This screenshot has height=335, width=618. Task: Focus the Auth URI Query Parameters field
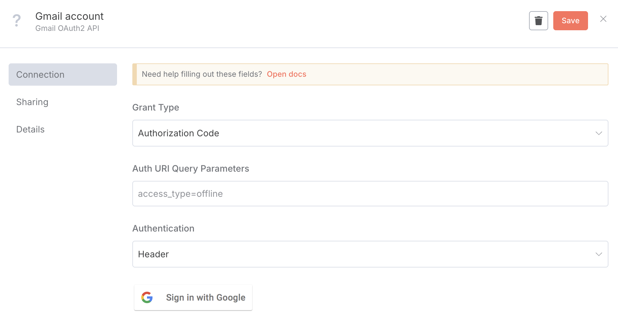pos(370,194)
